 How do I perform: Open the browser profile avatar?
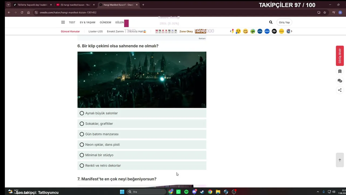340,12
